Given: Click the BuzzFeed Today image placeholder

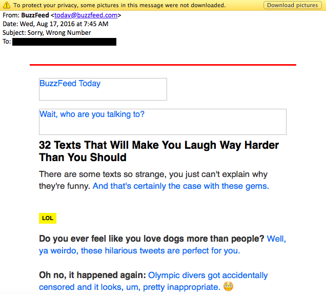Looking at the screenshot, I should click(x=103, y=89).
